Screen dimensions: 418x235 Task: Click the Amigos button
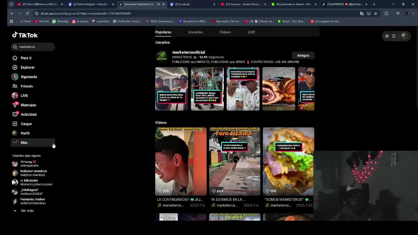303,55
